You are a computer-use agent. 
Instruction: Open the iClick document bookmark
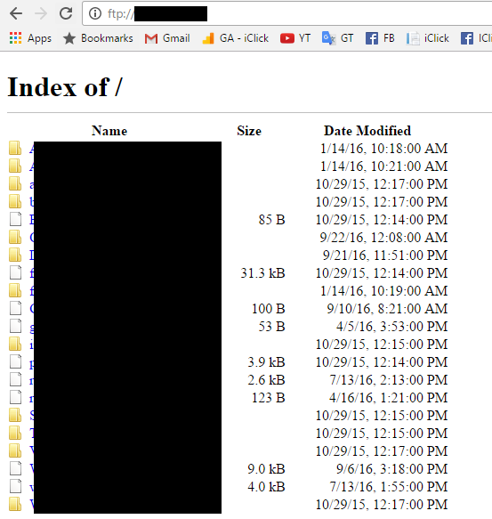[x=427, y=38]
